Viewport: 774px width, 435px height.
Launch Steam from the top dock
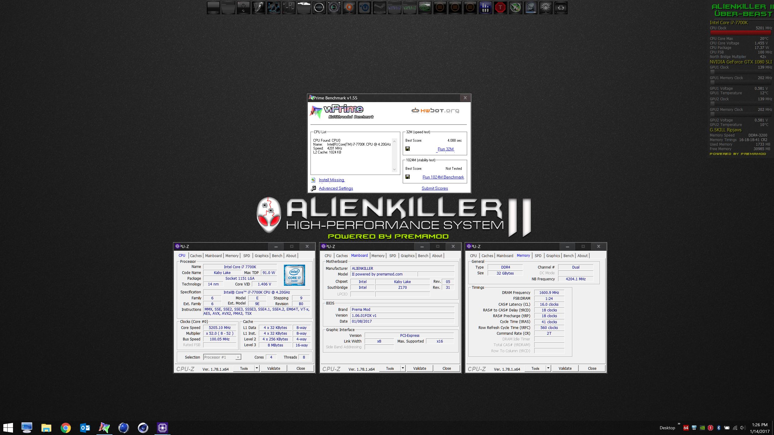[379, 8]
